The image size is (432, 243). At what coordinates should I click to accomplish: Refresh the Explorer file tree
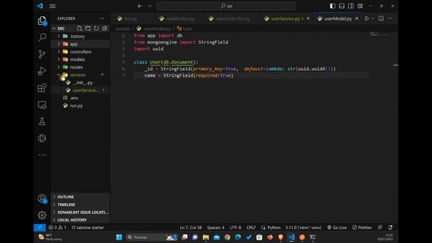pos(96,28)
